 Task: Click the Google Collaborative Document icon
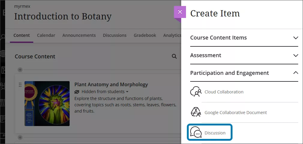(196, 112)
